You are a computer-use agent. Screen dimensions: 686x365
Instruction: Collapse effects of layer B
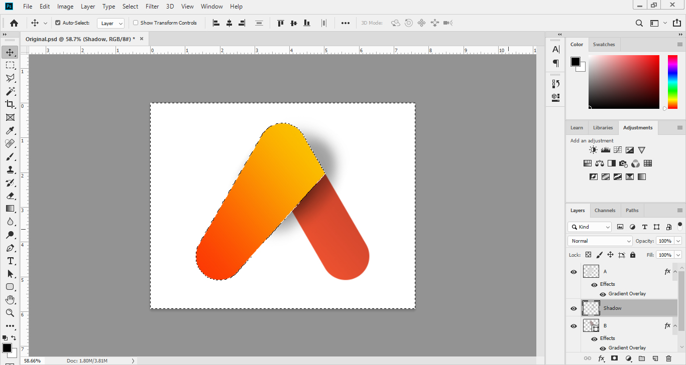675,325
